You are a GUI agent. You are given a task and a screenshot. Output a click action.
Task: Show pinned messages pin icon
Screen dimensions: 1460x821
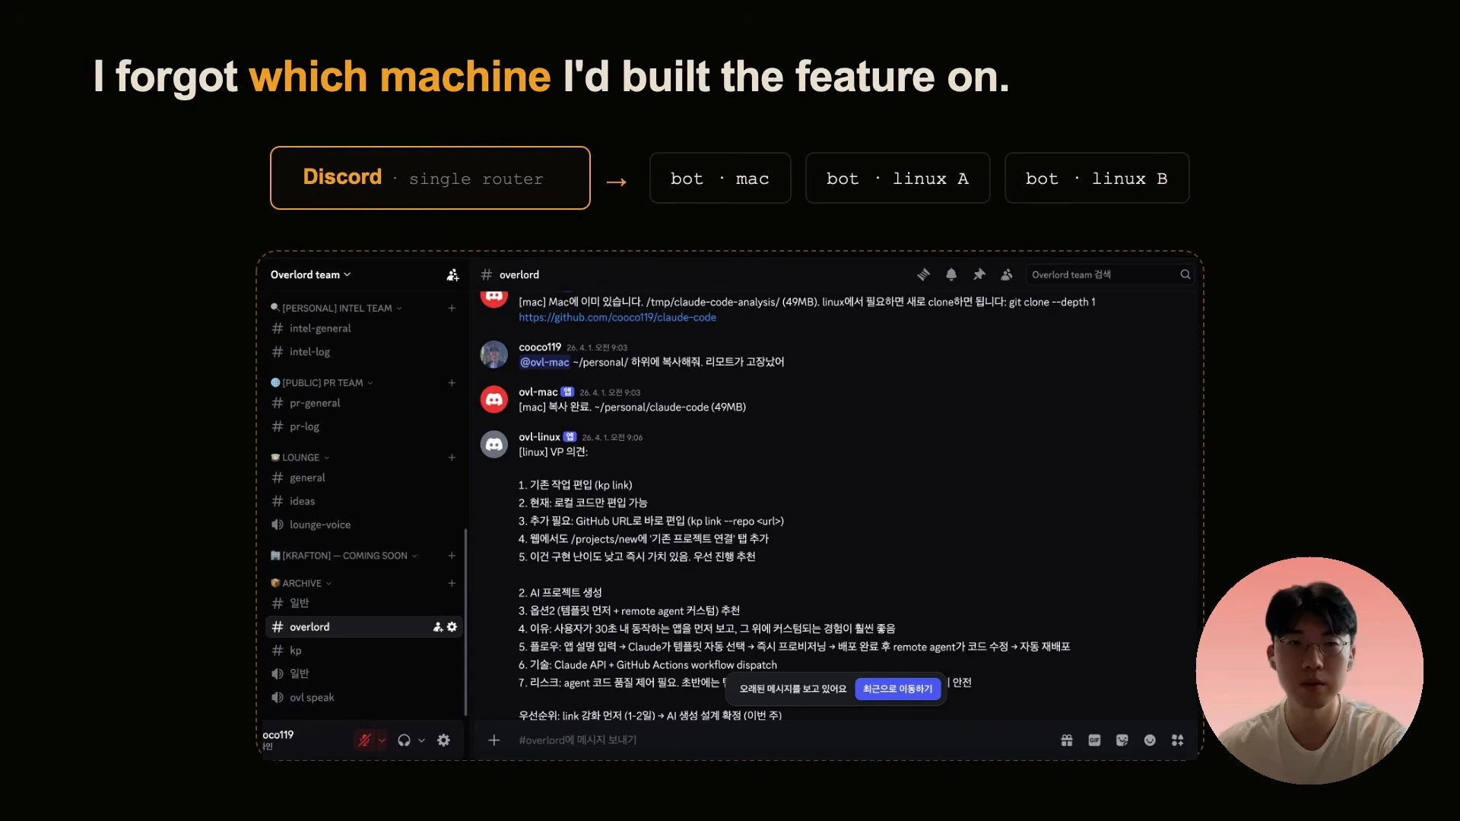(979, 274)
